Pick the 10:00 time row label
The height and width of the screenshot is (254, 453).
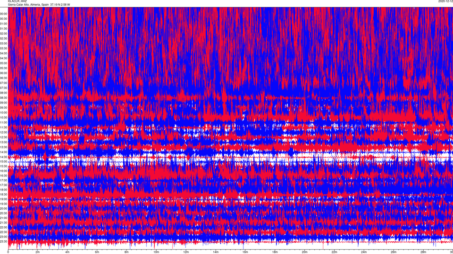(x=4, y=112)
